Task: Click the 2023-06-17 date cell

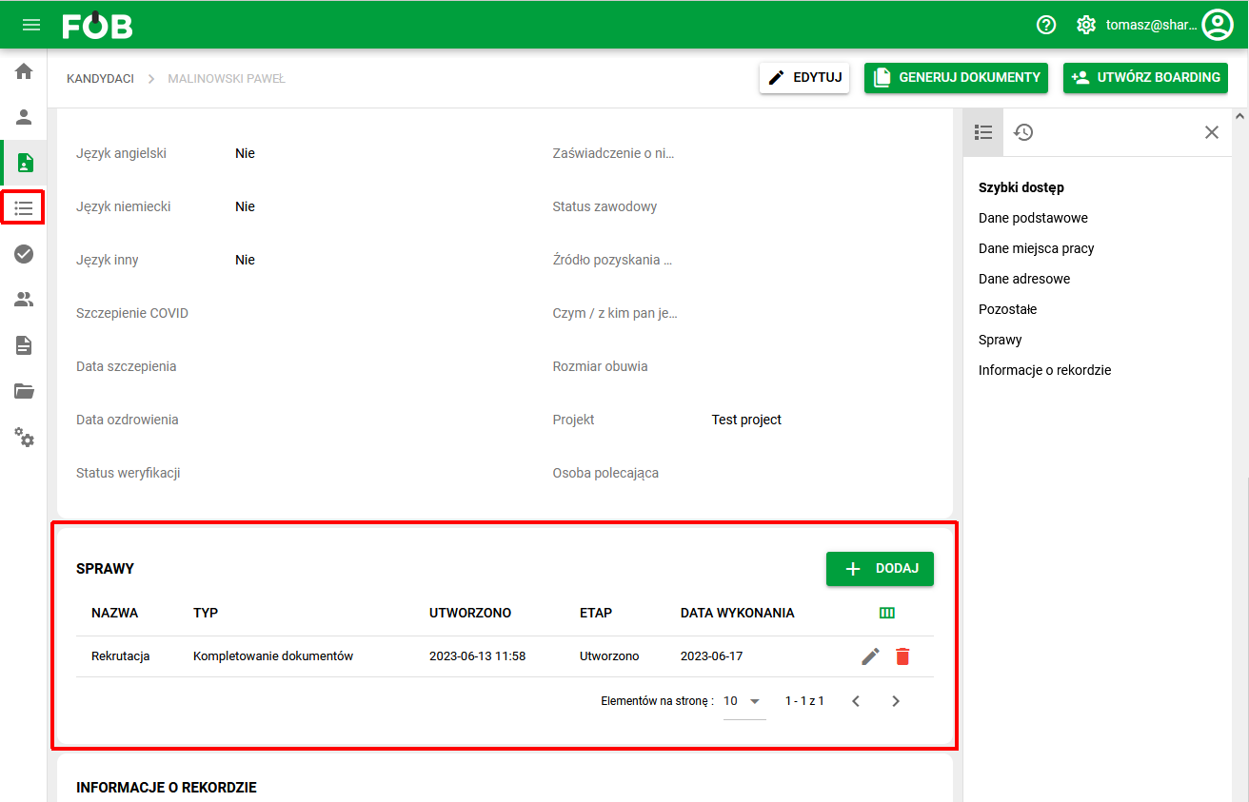Action: pyautogui.click(x=713, y=656)
